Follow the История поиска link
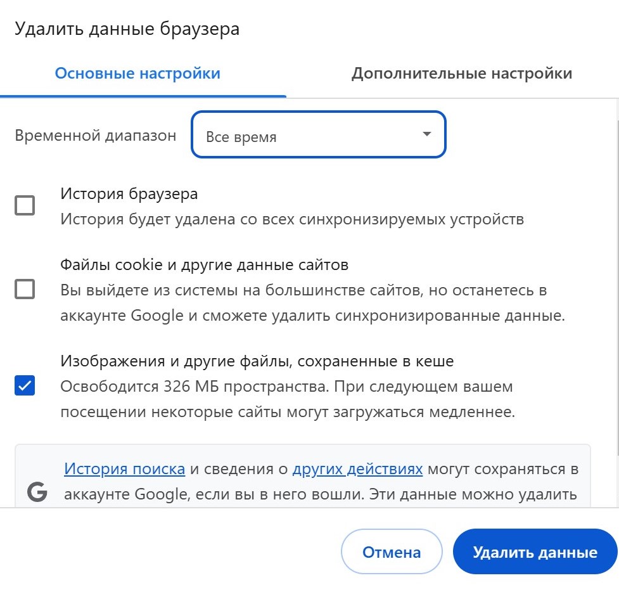 [x=124, y=470]
